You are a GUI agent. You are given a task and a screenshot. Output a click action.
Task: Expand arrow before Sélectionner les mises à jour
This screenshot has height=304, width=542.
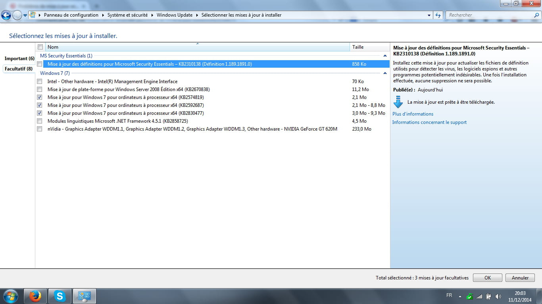[x=197, y=15]
